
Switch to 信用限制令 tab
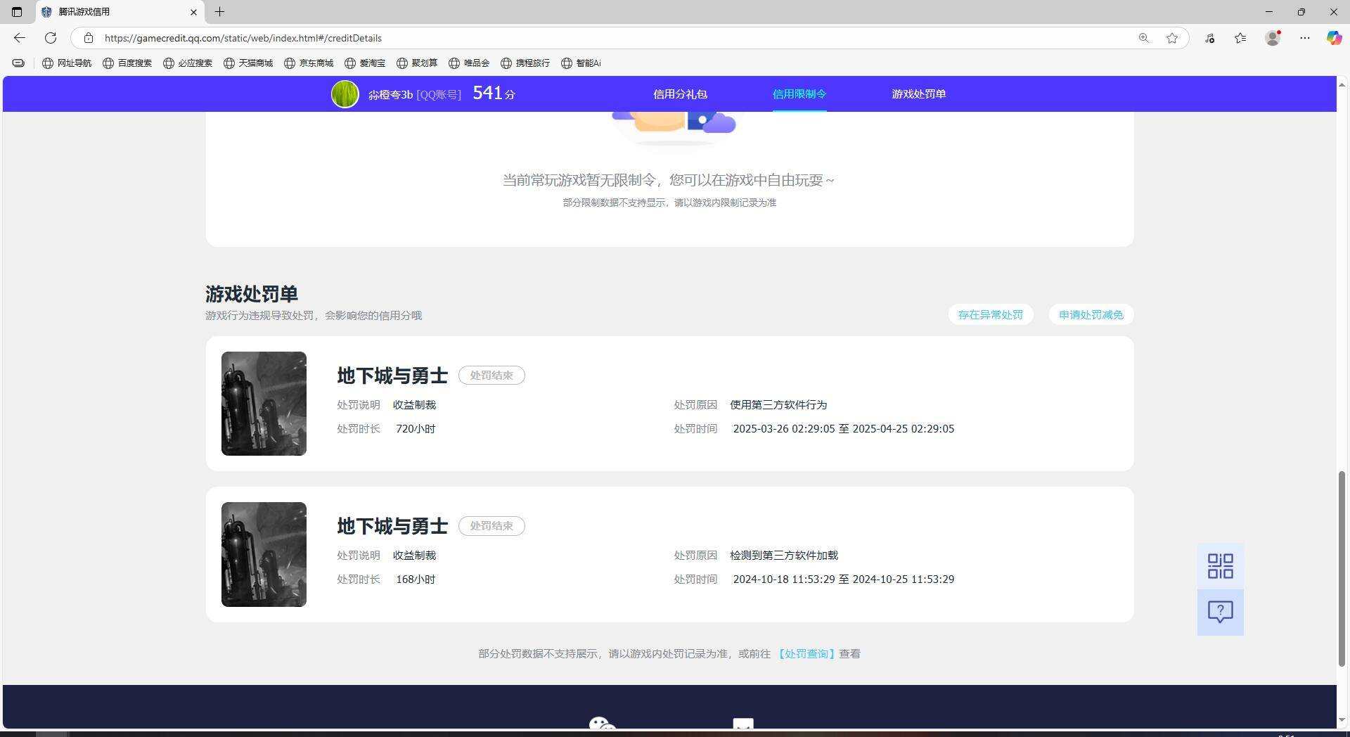(799, 94)
